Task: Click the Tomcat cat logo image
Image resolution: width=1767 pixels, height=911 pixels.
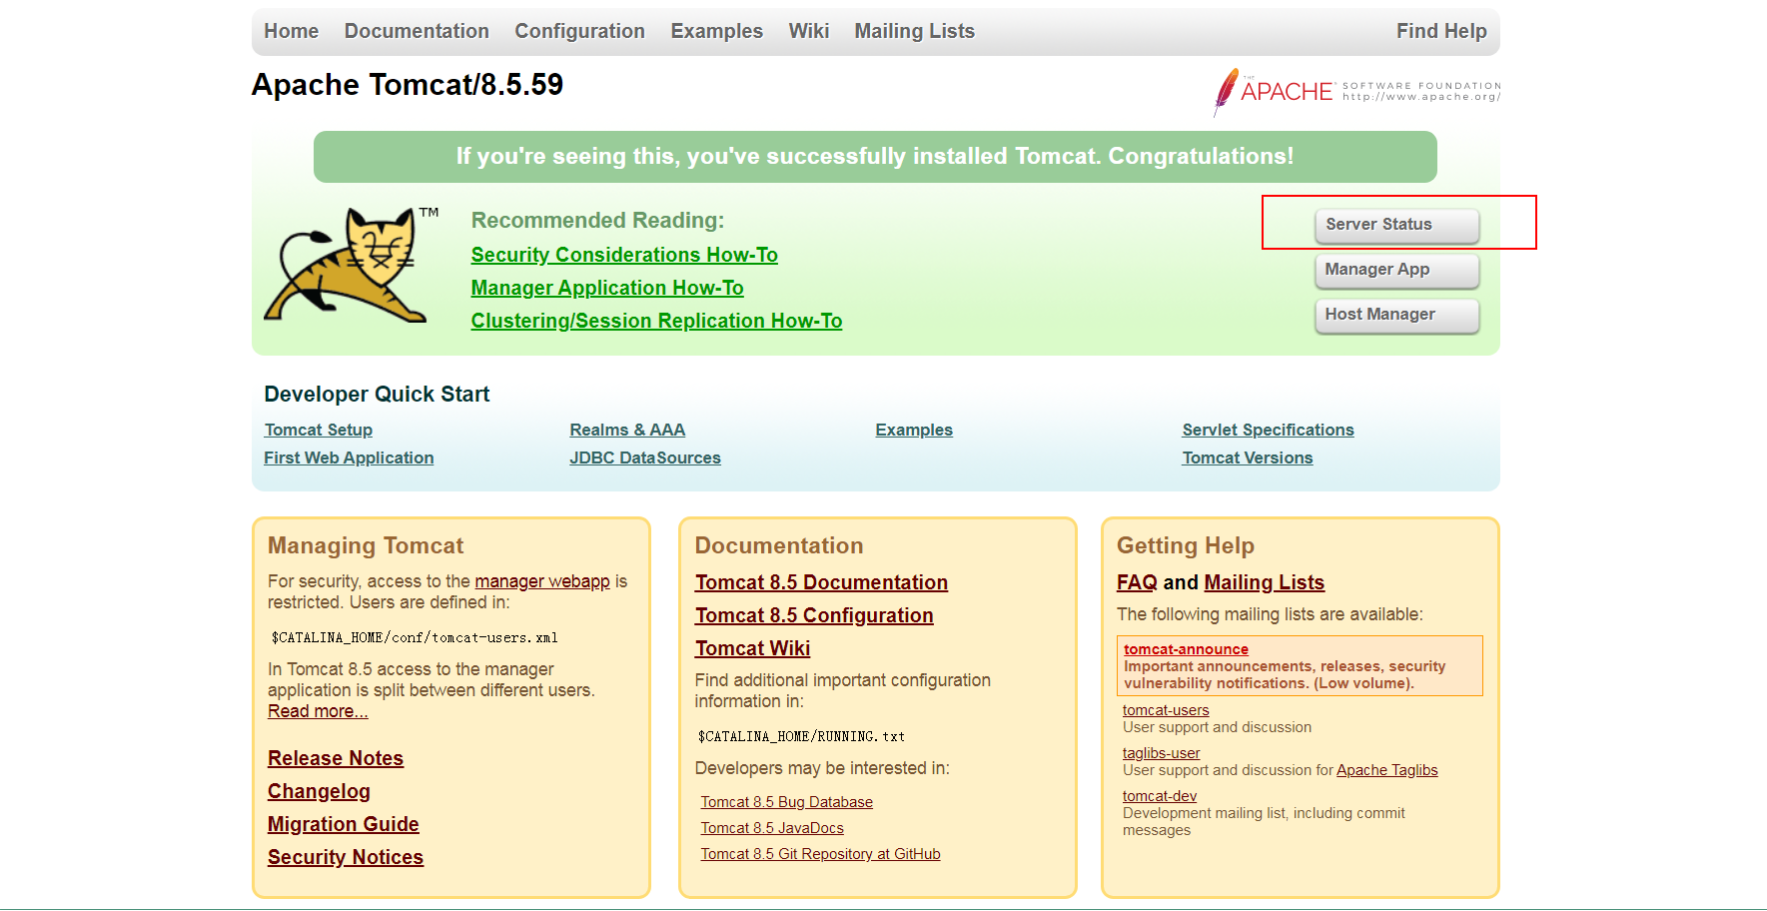Action: tap(351, 265)
